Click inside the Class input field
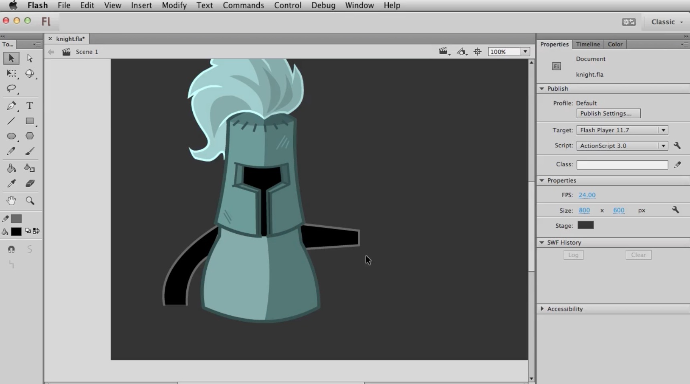 (622, 165)
